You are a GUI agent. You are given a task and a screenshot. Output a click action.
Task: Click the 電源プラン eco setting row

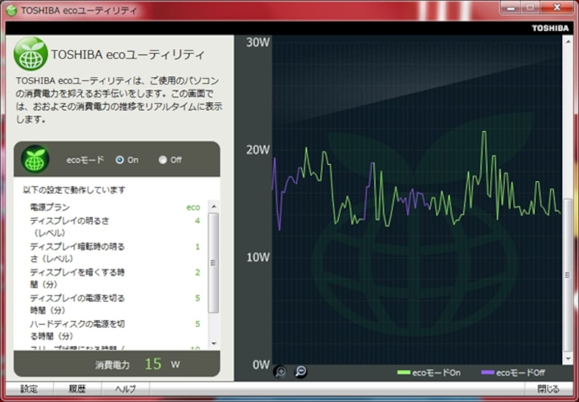115,207
